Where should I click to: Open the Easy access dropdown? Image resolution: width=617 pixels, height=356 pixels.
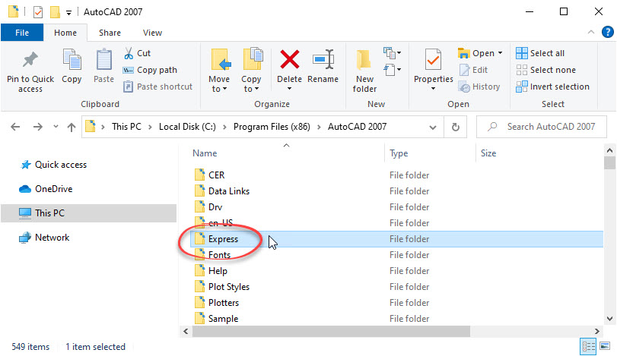393,70
